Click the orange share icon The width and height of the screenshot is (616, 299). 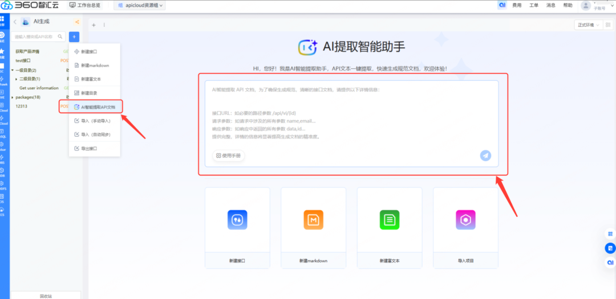click(x=76, y=22)
